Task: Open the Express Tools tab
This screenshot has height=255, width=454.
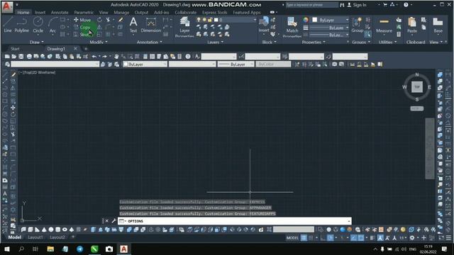Action: point(214,13)
